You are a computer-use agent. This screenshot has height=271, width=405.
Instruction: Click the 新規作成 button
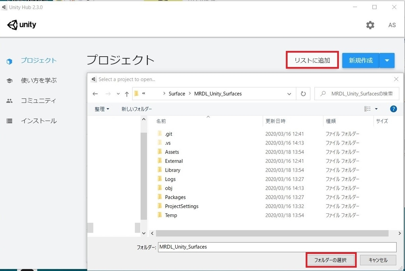[x=361, y=61]
